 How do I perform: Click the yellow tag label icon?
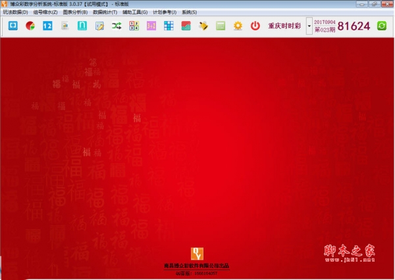click(x=203, y=26)
